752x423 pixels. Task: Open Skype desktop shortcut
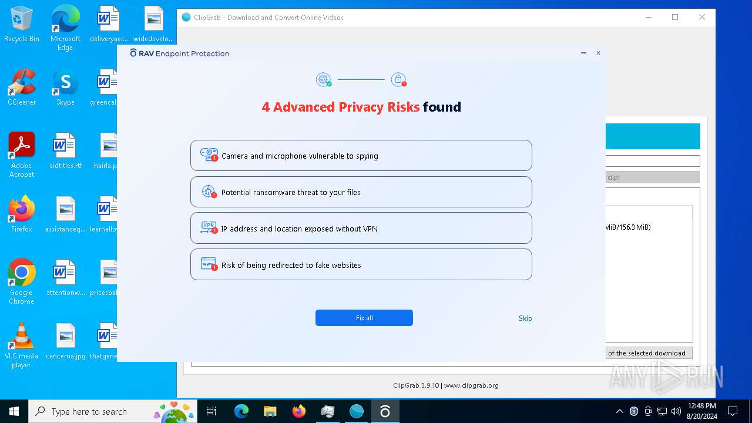pos(65,88)
